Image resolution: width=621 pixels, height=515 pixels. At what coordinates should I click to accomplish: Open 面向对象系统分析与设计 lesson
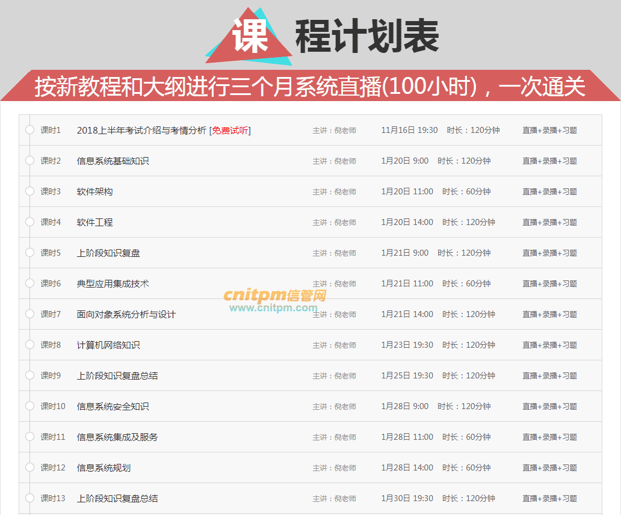point(126,315)
